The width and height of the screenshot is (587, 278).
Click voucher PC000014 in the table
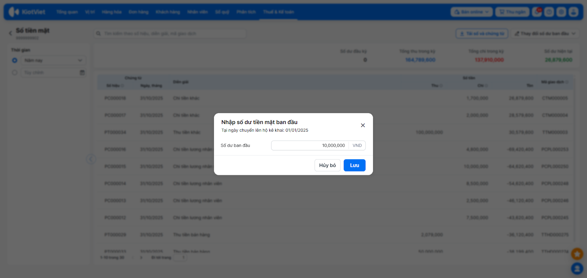click(x=115, y=183)
